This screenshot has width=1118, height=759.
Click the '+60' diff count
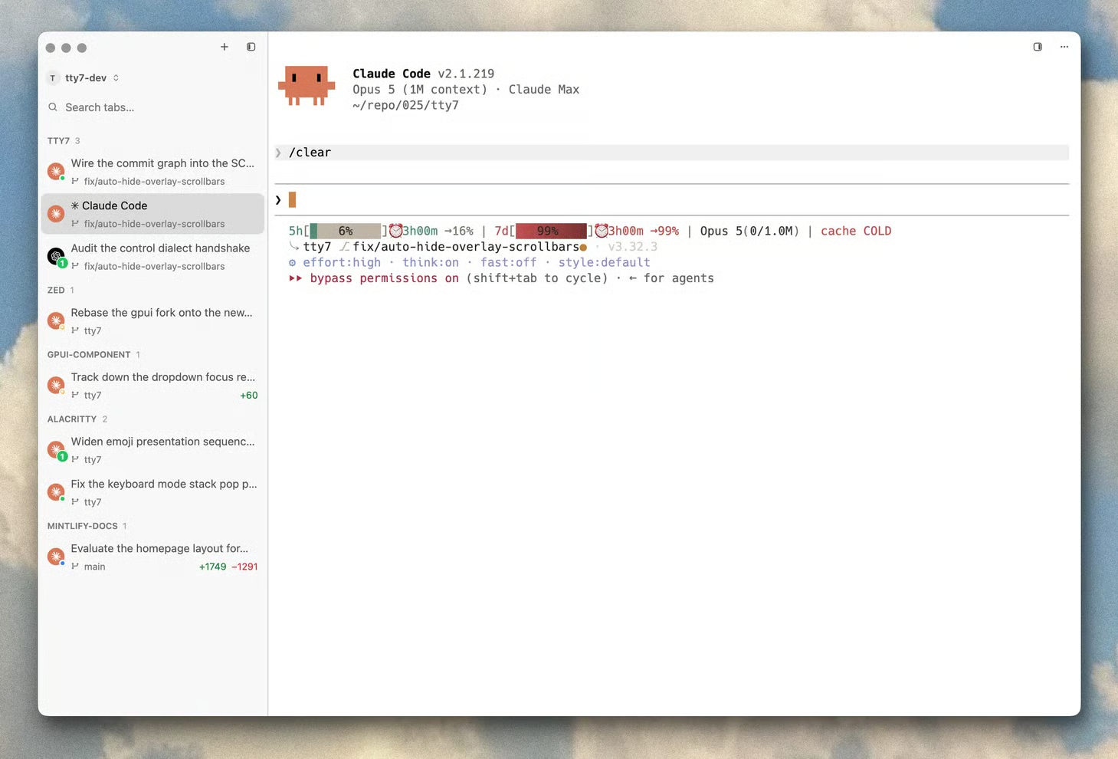click(249, 396)
